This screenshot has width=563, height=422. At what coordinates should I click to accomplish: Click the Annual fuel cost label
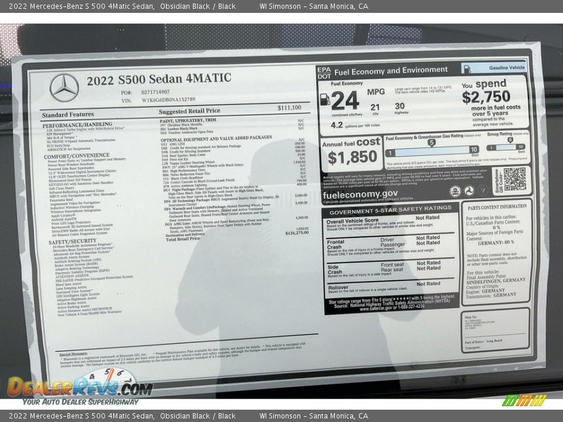click(x=351, y=143)
